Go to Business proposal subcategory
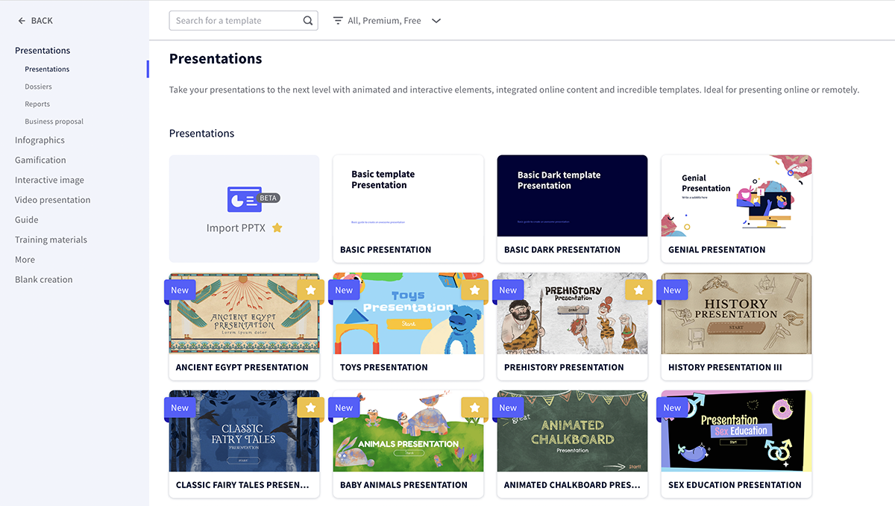This screenshot has width=895, height=506. coord(54,121)
